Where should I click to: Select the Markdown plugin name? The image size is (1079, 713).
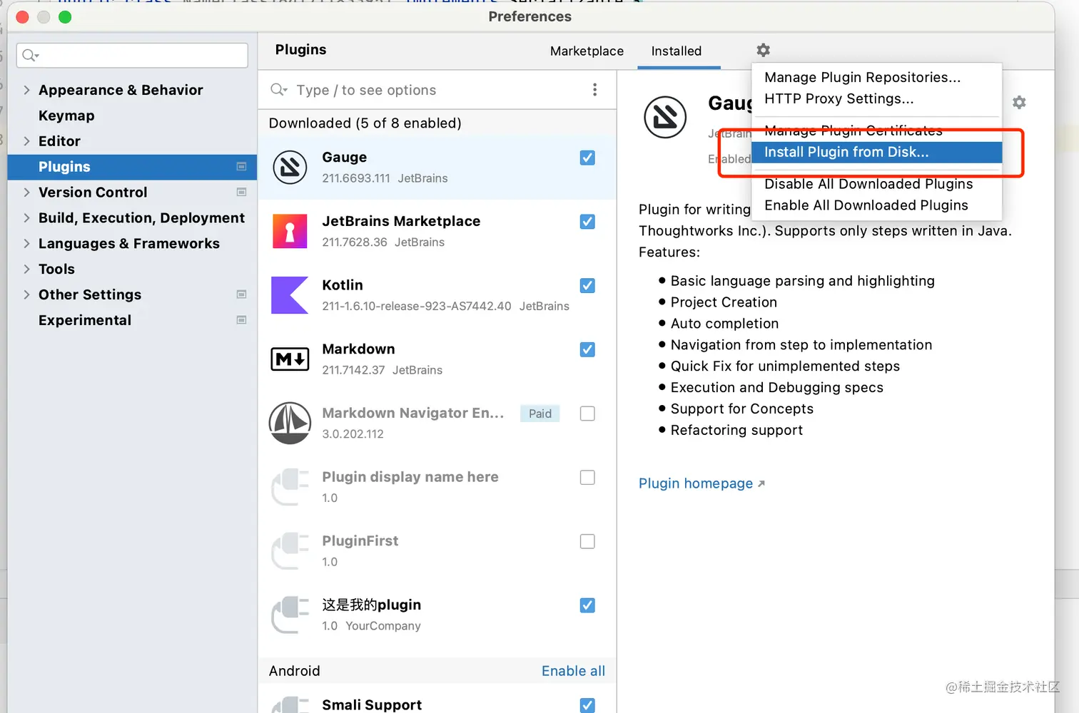coord(358,349)
